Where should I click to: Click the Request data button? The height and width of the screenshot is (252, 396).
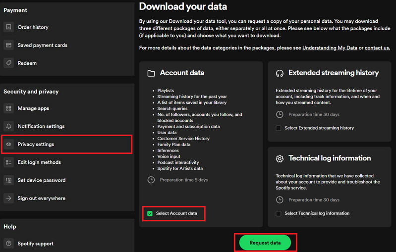[265, 243]
